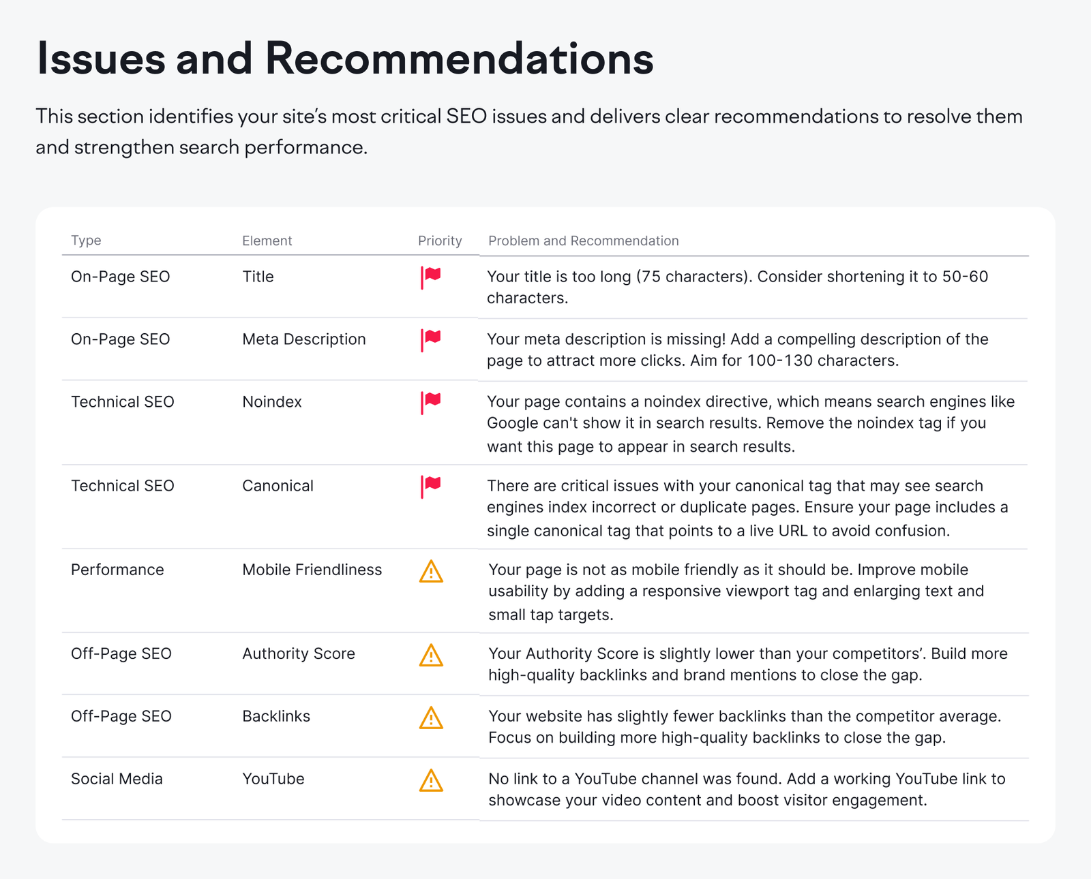Click the Social Media type cell

click(x=117, y=779)
